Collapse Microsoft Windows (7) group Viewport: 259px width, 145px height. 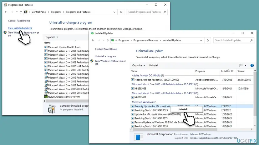coord(144,102)
